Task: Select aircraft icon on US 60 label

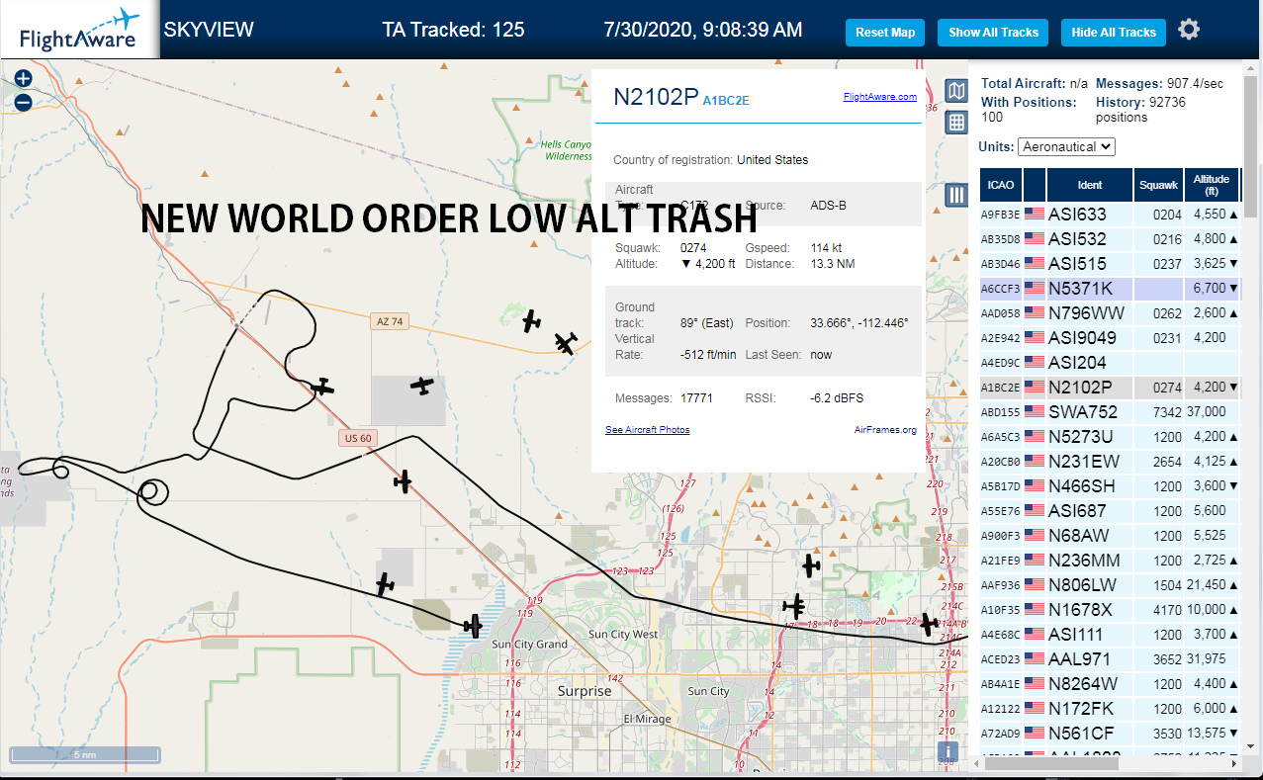Action: [402, 481]
